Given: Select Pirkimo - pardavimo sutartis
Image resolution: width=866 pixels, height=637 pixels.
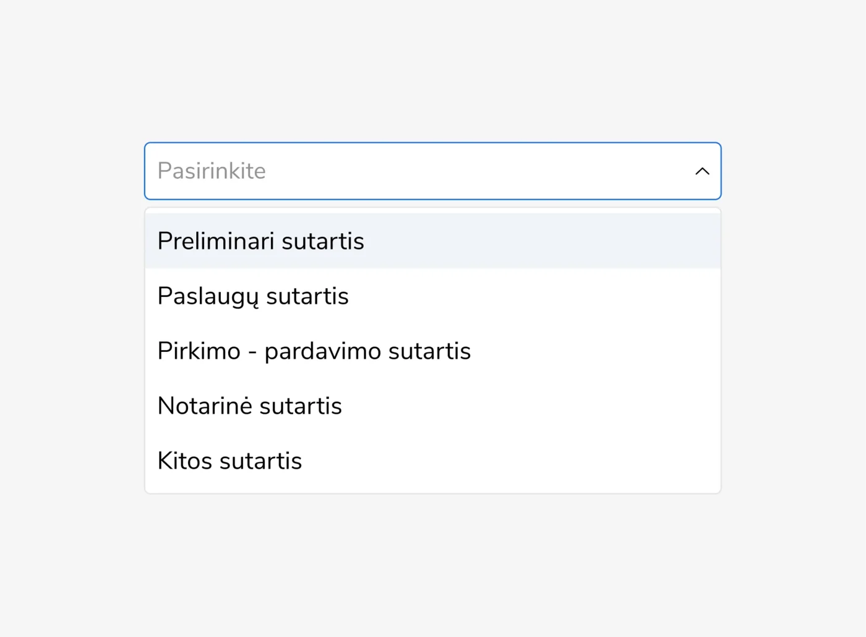Looking at the screenshot, I should 314,351.
